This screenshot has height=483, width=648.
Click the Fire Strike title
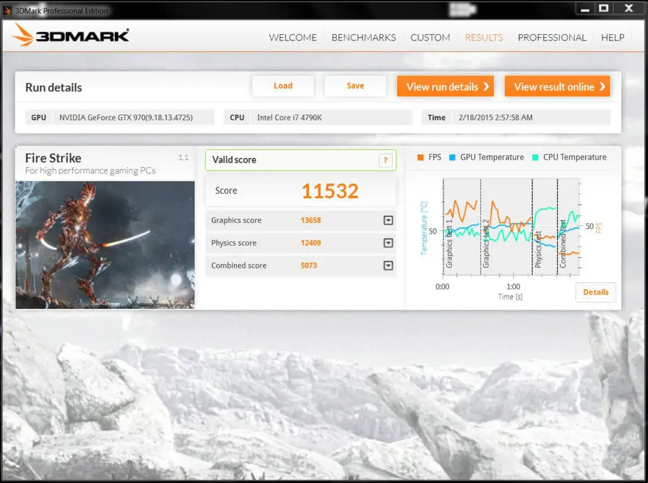coord(53,158)
